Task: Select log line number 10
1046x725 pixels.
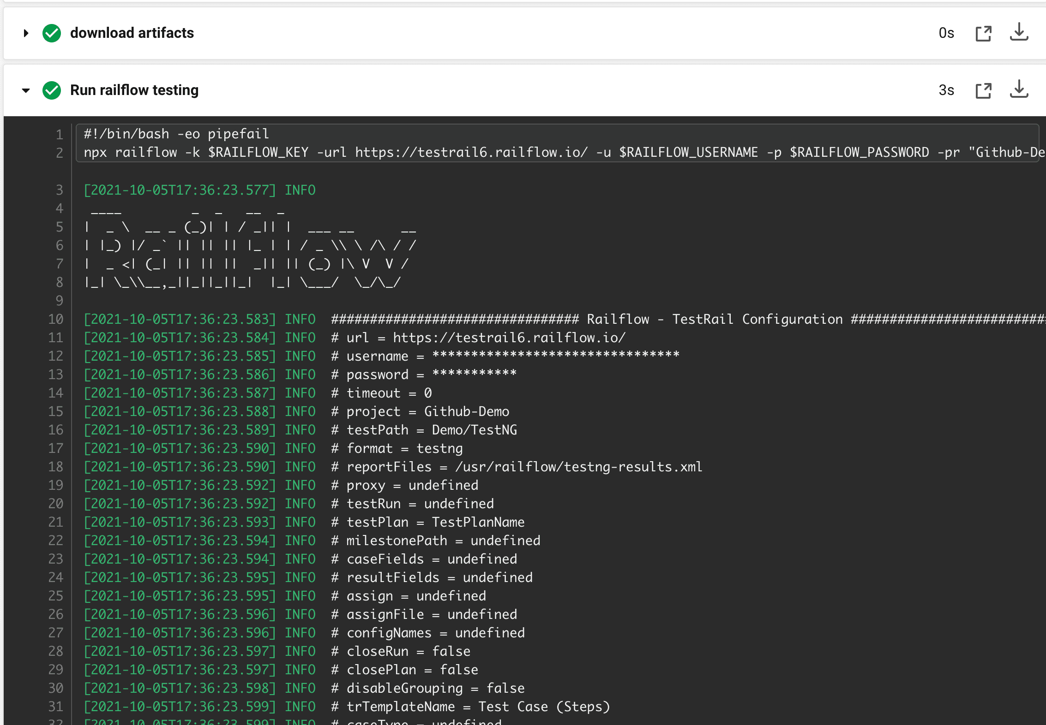Action: pos(56,319)
